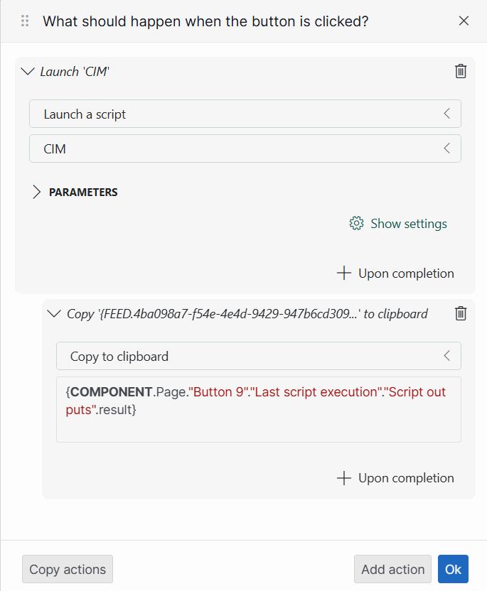This screenshot has height=591, width=487.
Task: Add Upon completion step under Launch 'CIM'
Action: pyautogui.click(x=395, y=273)
